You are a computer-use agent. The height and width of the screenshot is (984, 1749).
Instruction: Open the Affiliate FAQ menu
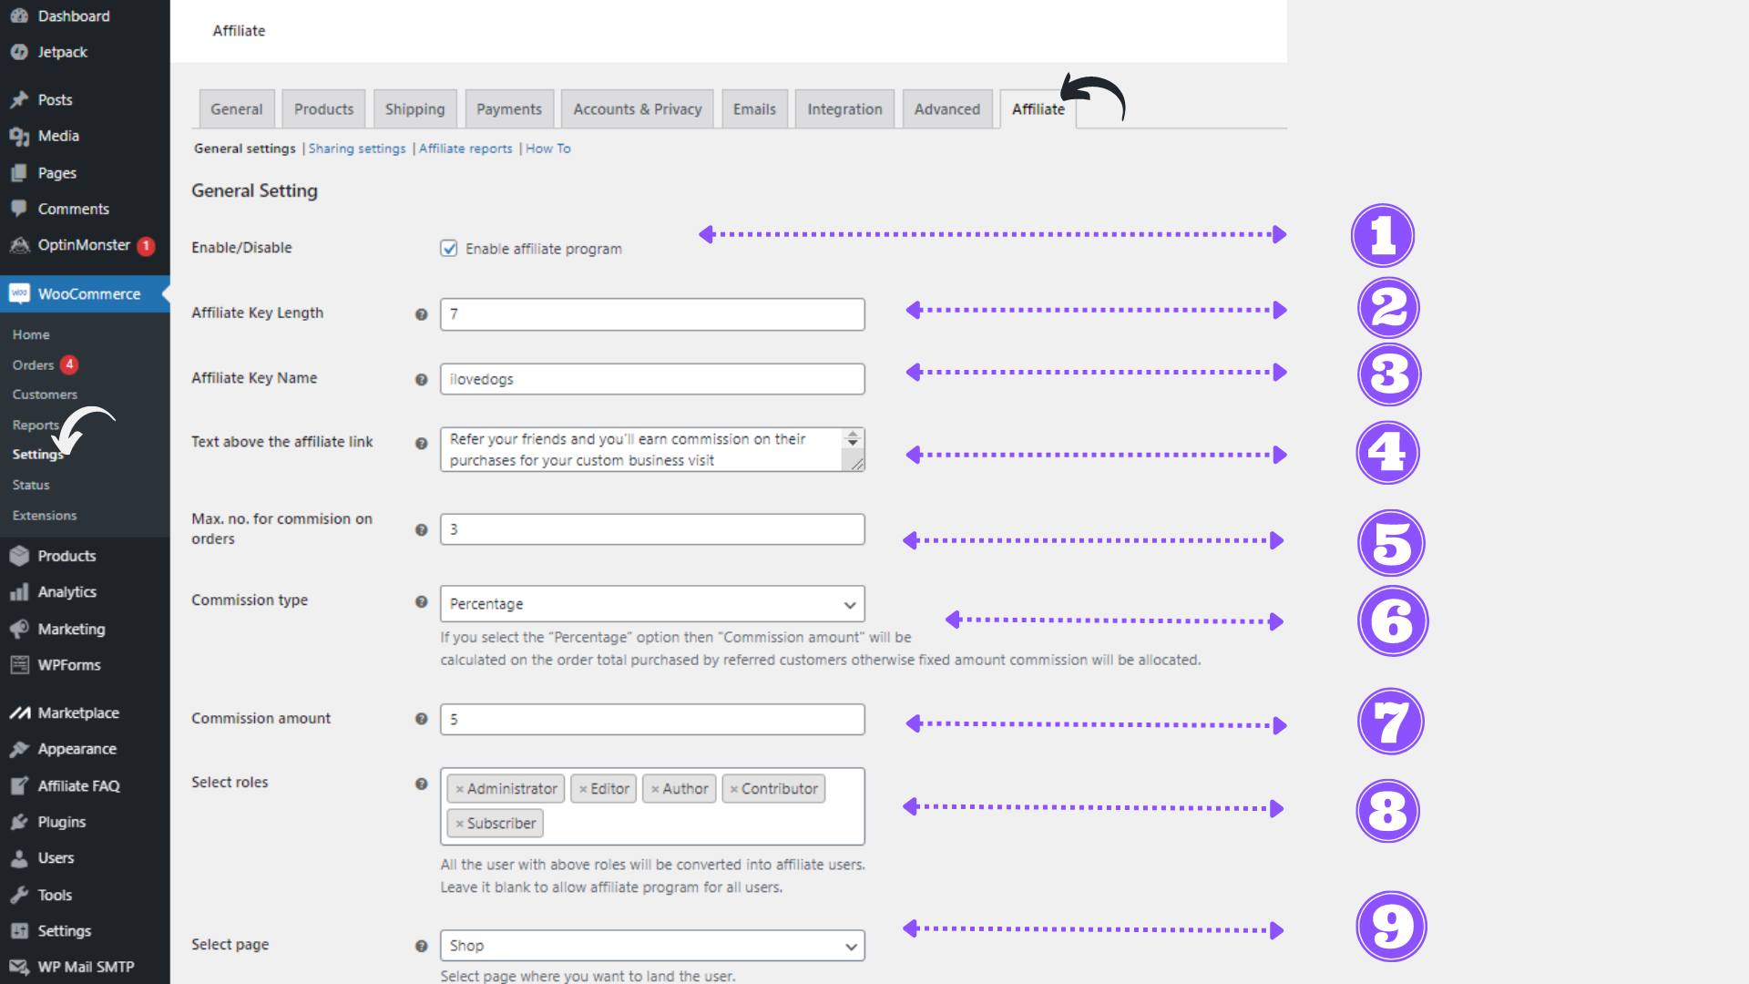click(77, 784)
